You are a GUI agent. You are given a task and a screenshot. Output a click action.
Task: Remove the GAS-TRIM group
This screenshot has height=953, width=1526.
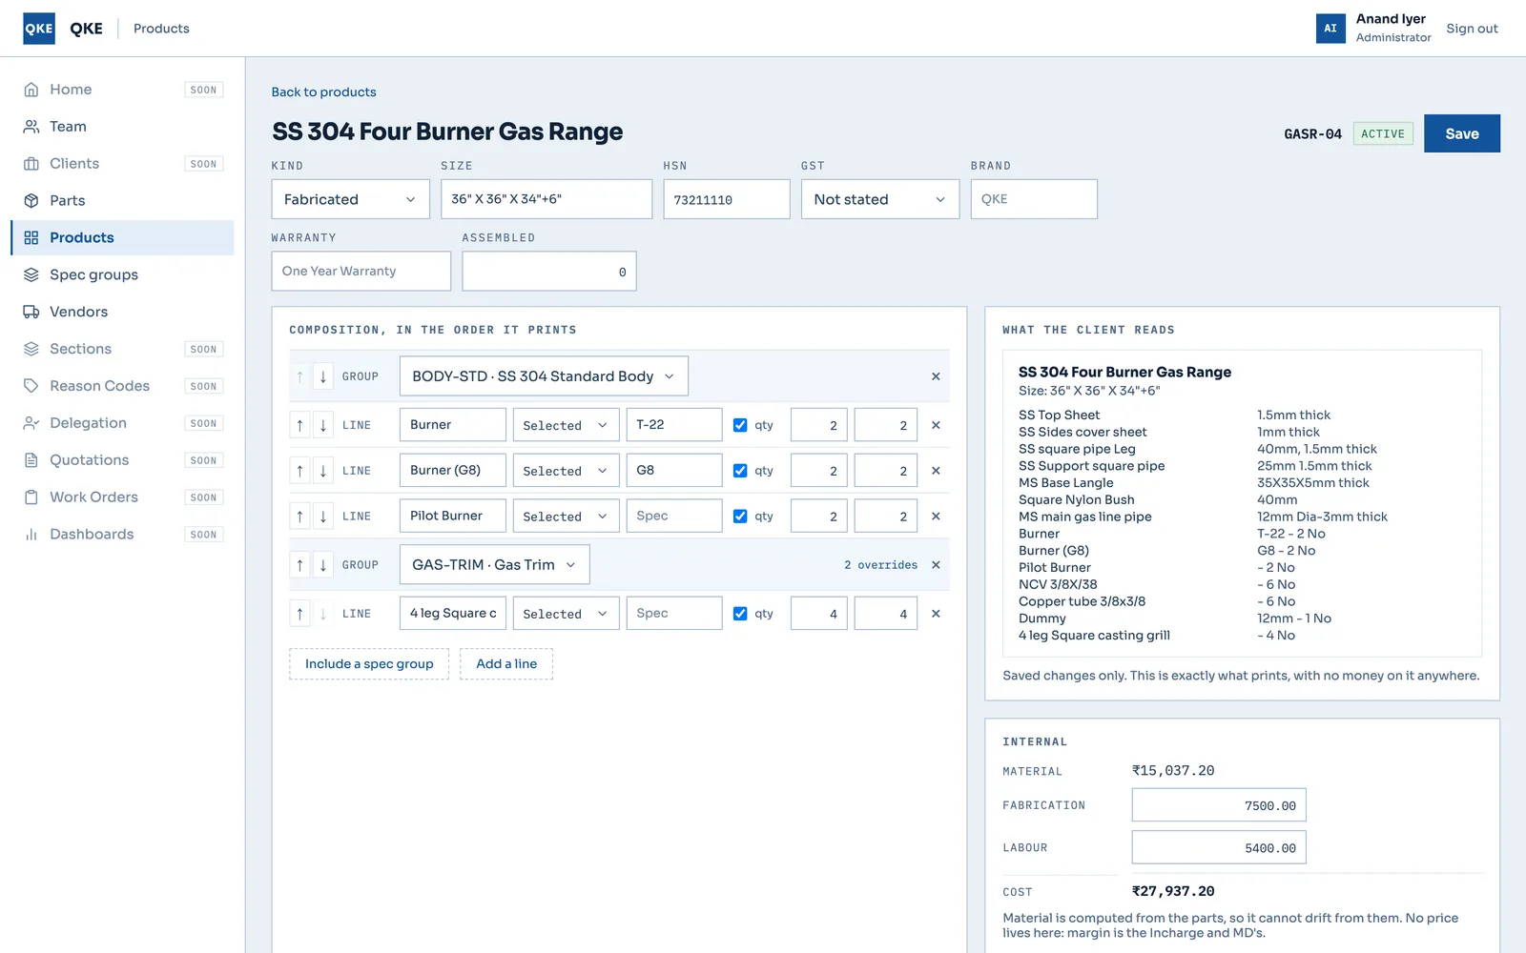(x=936, y=565)
